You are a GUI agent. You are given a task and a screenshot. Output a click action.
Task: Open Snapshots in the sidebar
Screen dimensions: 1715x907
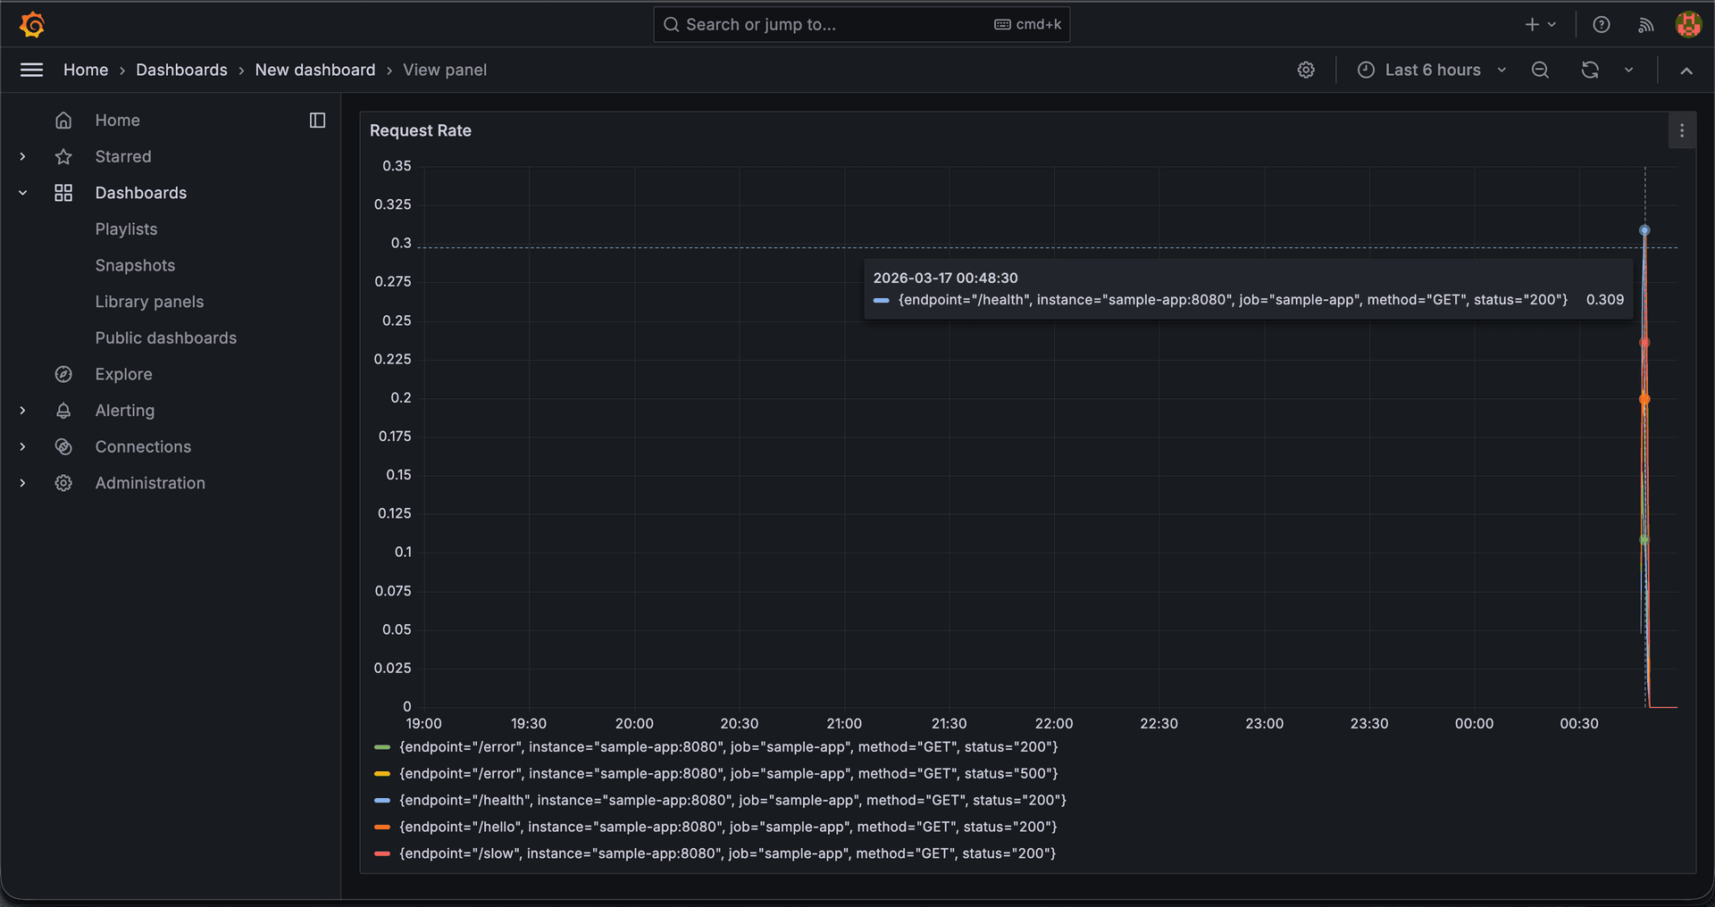coord(135,265)
